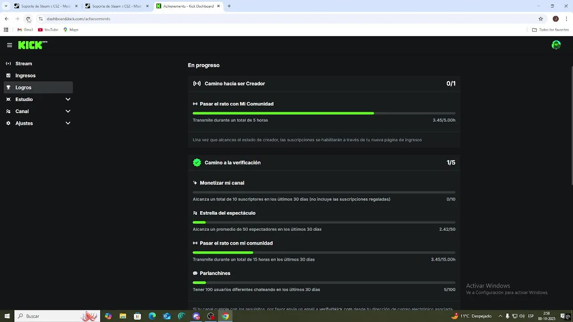Show hidden system tray icons

pyautogui.click(x=500, y=316)
